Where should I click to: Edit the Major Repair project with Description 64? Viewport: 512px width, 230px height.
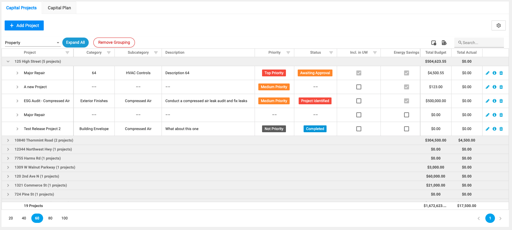488,73
